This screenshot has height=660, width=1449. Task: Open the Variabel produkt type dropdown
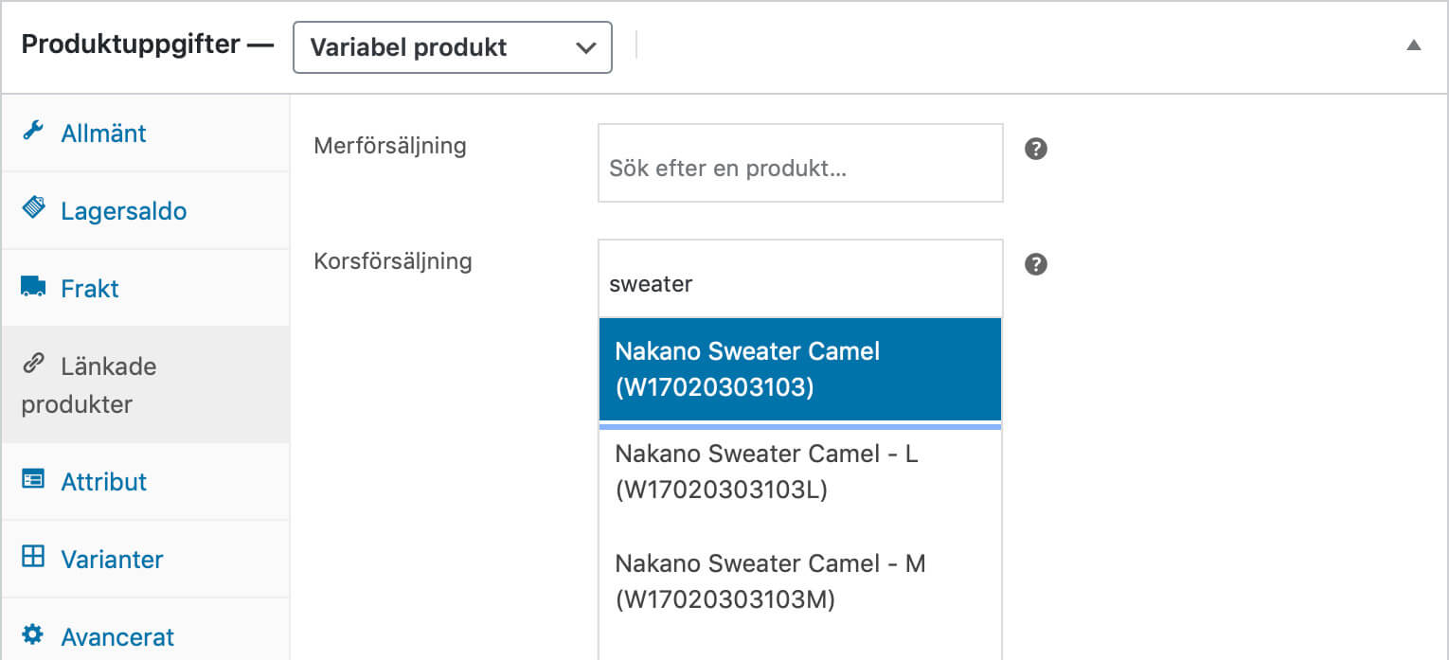click(453, 47)
